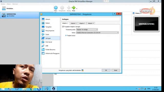This screenshot has width=164, height=92.
Task: Toggle Fungsikan Adaptor Jaringan checkbox
Action: [63, 27]
